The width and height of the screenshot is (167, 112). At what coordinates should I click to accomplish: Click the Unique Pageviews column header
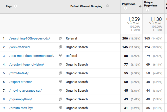click(150, 4)
